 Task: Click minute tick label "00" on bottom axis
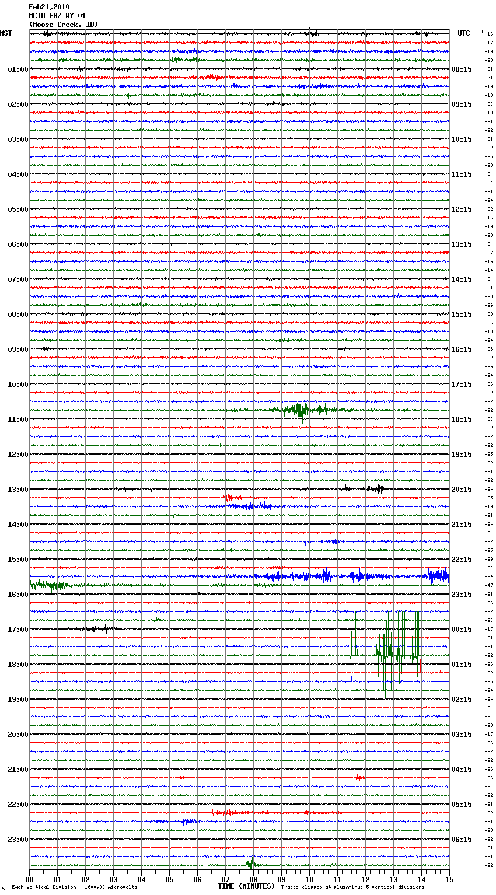pos(29,879)
